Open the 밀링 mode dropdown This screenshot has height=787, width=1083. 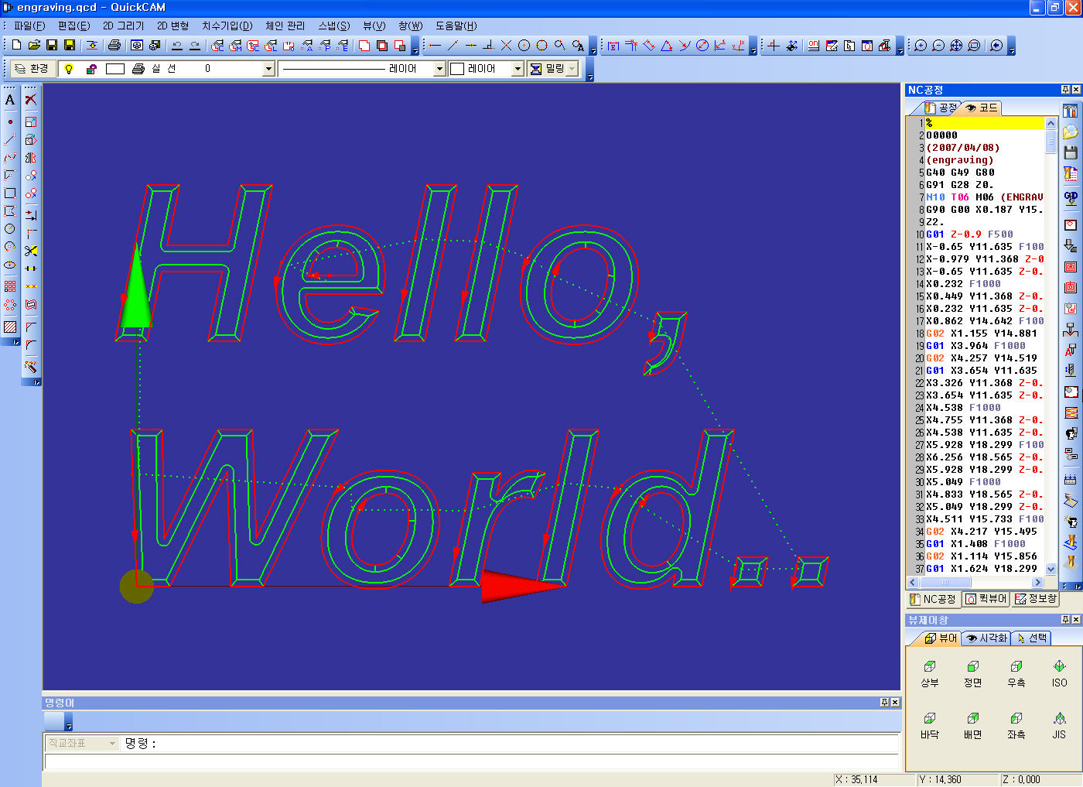572,69
